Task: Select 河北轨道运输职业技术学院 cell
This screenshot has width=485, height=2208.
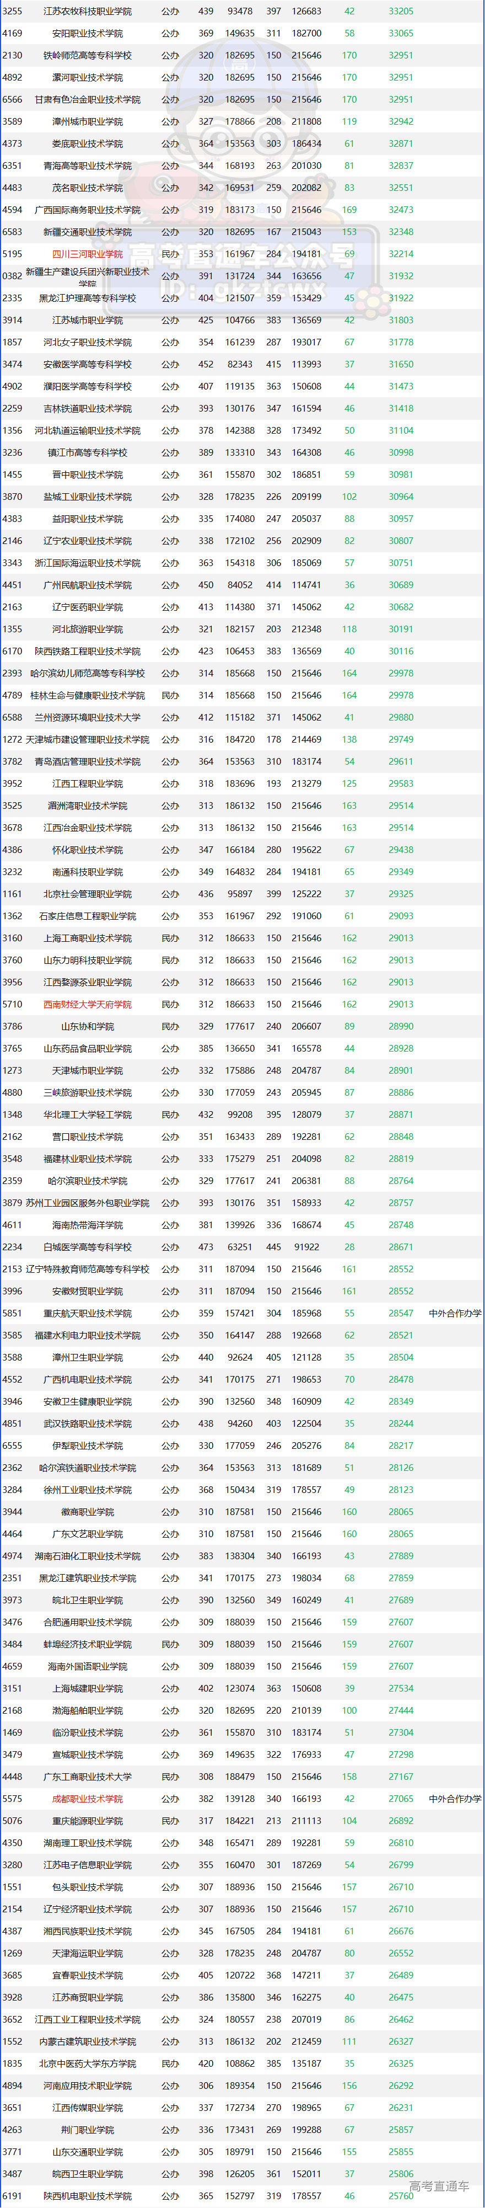Action: click(x=88, y=431)
